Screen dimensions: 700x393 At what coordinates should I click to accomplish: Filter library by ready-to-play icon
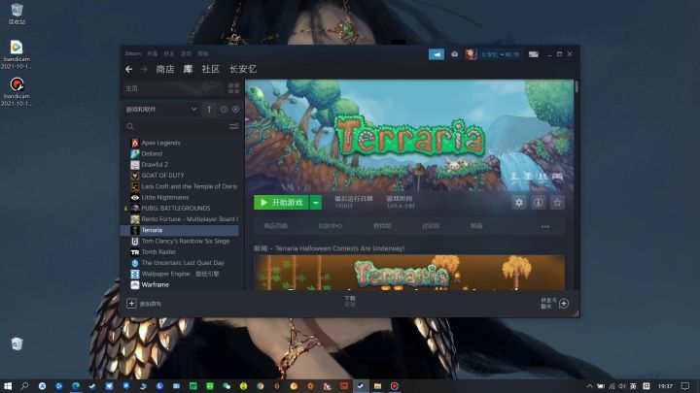(235, 109)
